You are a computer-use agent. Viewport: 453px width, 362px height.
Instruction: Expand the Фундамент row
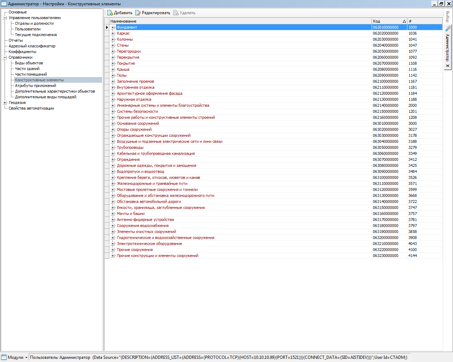point(113,27)
